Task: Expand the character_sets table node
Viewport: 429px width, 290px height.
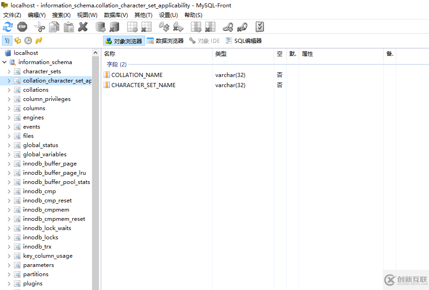Action: (x=9, y=71)
